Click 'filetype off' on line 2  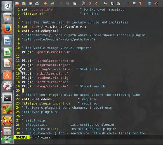(x=33, y=14)
